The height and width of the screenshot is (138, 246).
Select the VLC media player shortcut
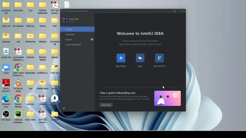18,85
